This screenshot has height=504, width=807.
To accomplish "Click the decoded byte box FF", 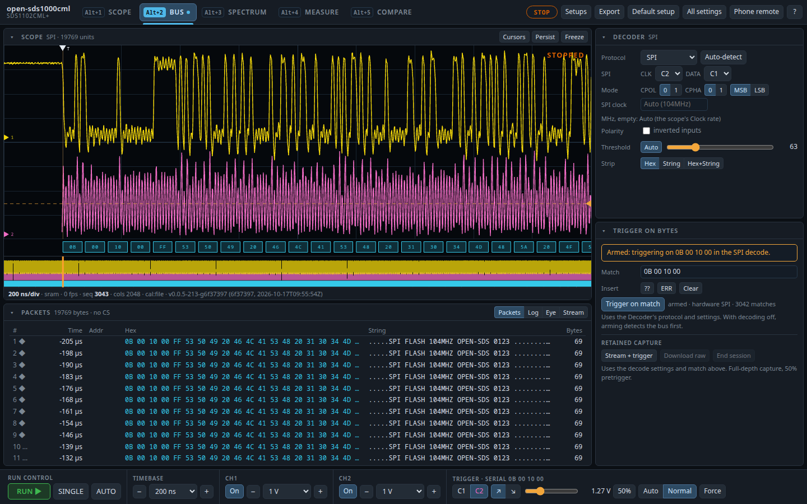I will pos(163,247).
